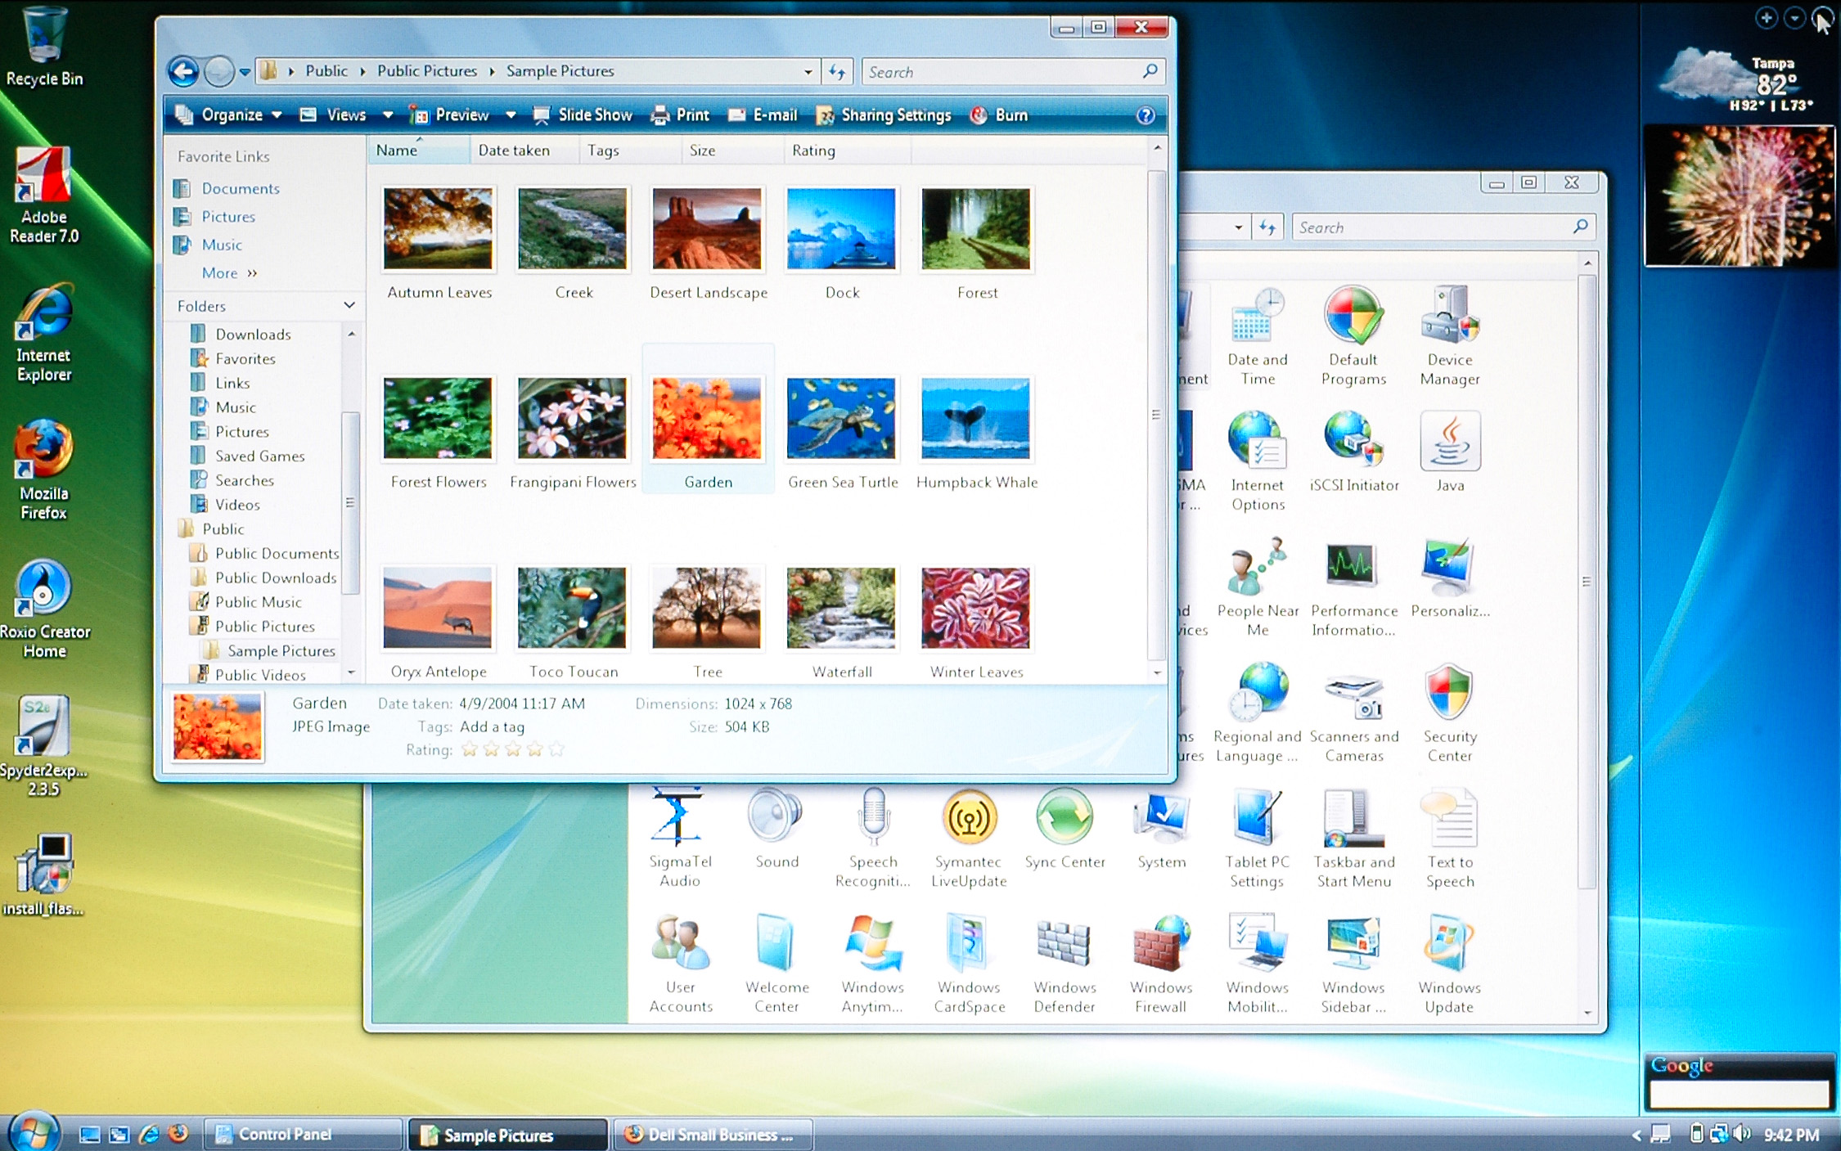1841x1151 pixels.
Task: Click Print in the Explorer toolbar
Action: tap(680, 115)
